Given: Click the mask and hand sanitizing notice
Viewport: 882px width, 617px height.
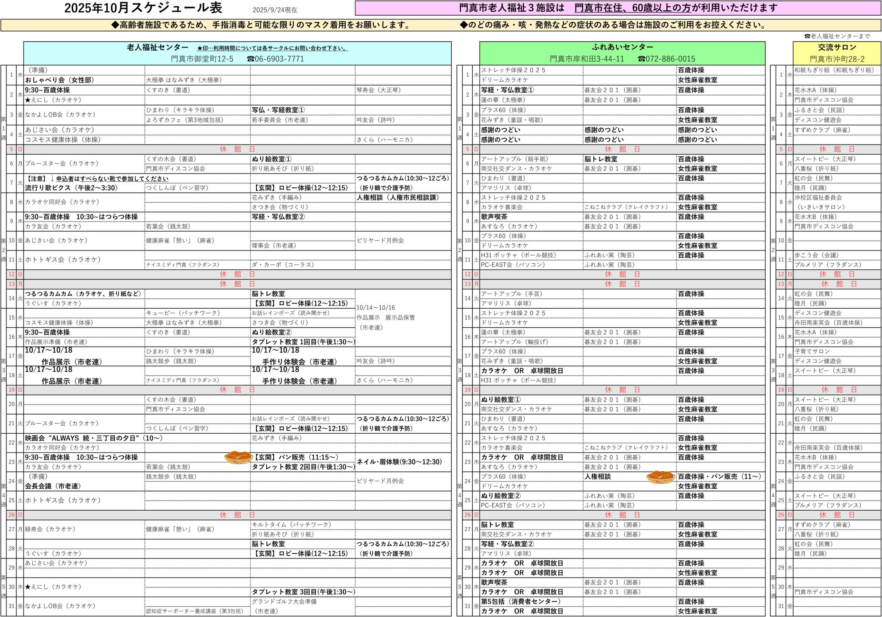Looking at the screenshot, I should [261, 25].
